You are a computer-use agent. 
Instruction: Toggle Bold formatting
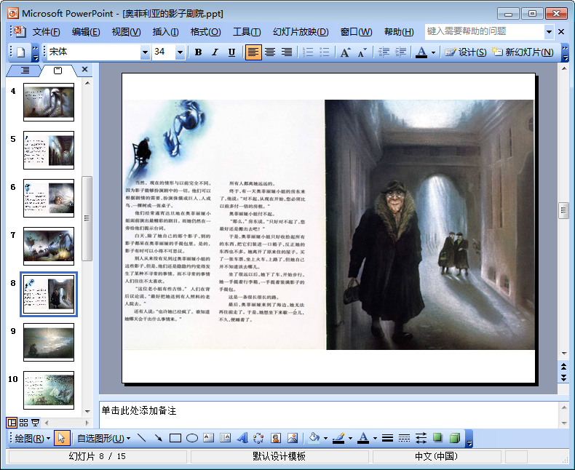[x=199, y=52]
